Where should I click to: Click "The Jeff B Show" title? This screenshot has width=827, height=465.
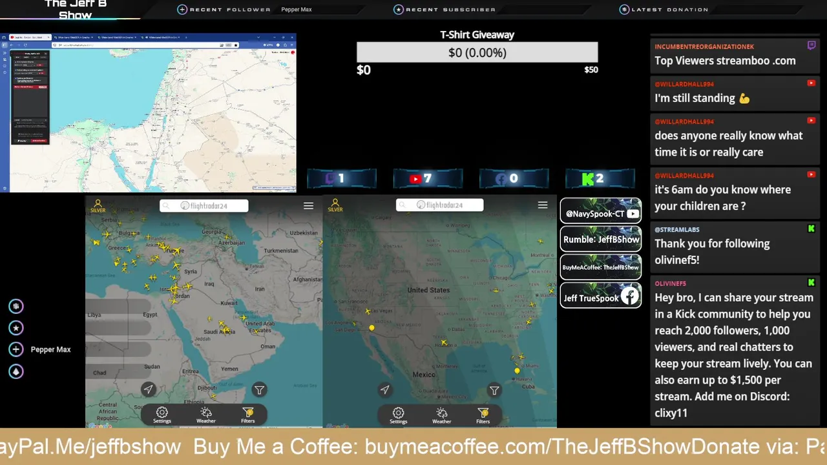(76, 9)
